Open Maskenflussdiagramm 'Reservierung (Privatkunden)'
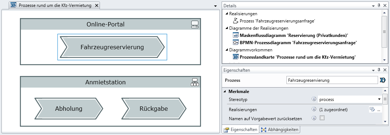Image resolution: width=390 pixels, height=135 pixels. click(x=294, y=35)
